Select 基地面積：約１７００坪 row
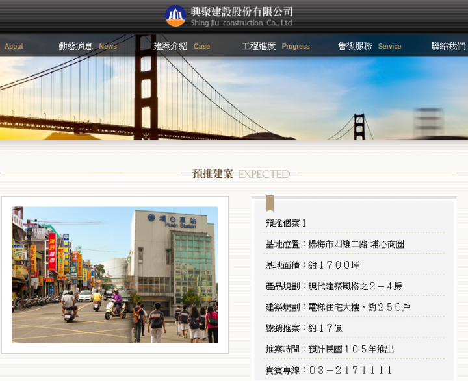Viewport: 468px width, 381px height. [313, 265]
